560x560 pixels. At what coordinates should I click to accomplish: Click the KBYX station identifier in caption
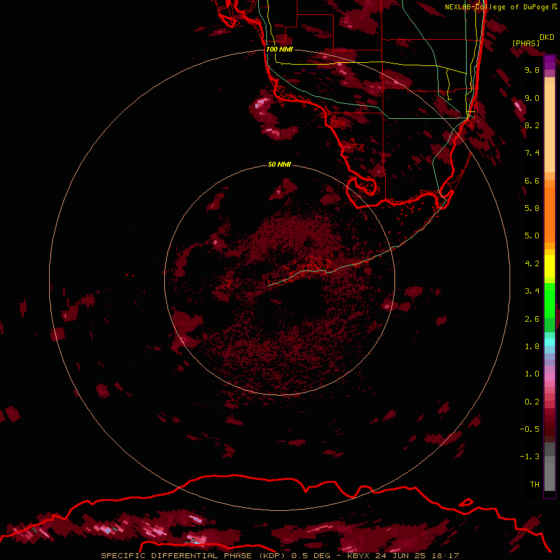[x=359, y=556]
